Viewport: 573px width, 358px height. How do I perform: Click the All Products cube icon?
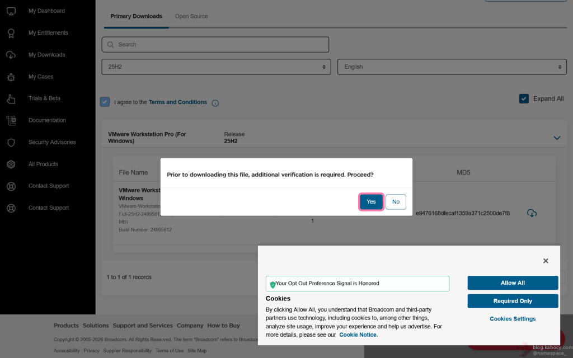coord(11,164)
